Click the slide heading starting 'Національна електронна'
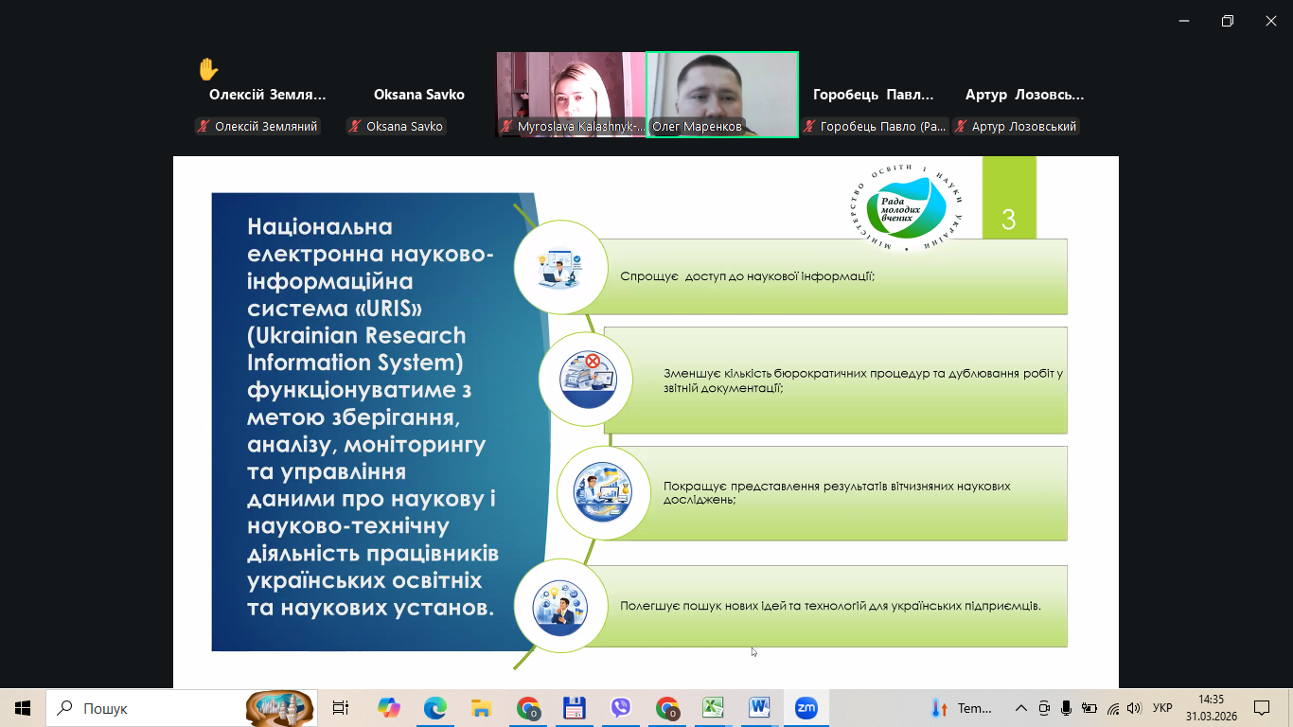Image resolution: width=1293 pixels, height=727 pixels. [x=373, y=417]
